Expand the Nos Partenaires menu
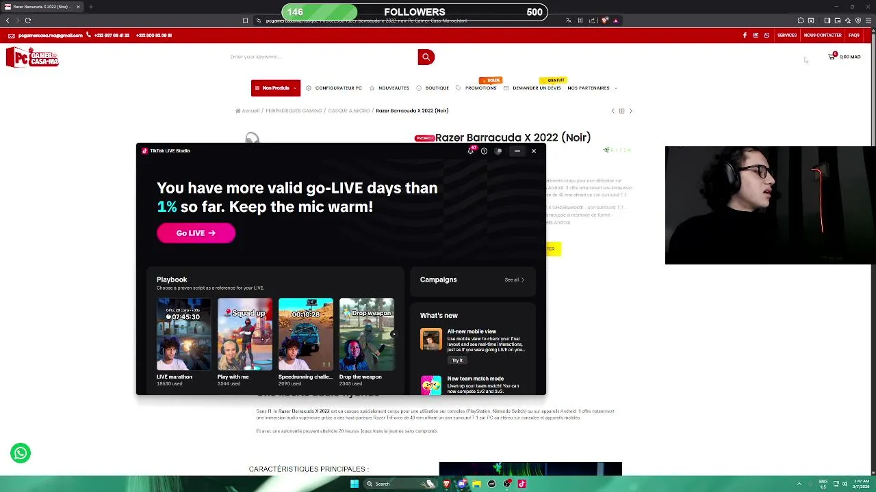This screenshot has width=876, height=492. pyautogui.click(x=592, y=88)
